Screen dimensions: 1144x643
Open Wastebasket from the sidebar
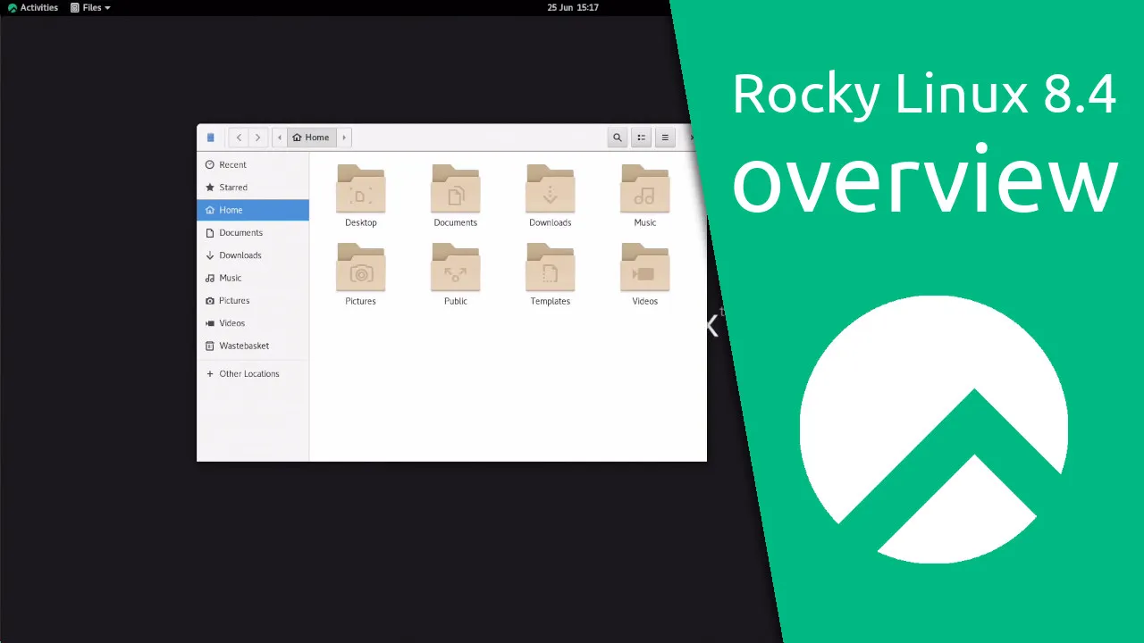point(253,346)
